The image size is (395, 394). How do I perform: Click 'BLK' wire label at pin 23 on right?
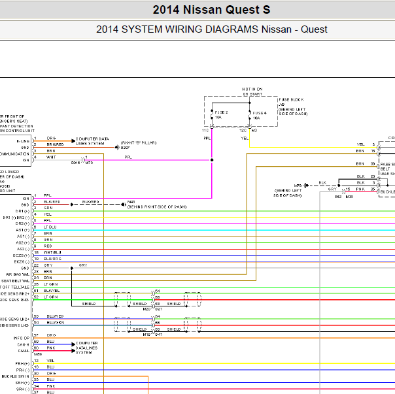(x=361, y=176)
